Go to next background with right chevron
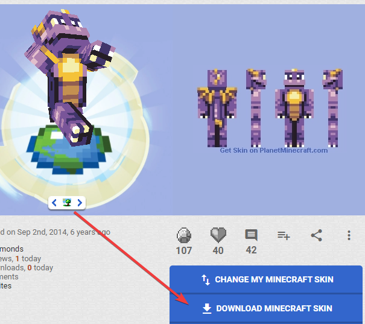This screenshot has width=365, height=324. click(x=80, y=203)
